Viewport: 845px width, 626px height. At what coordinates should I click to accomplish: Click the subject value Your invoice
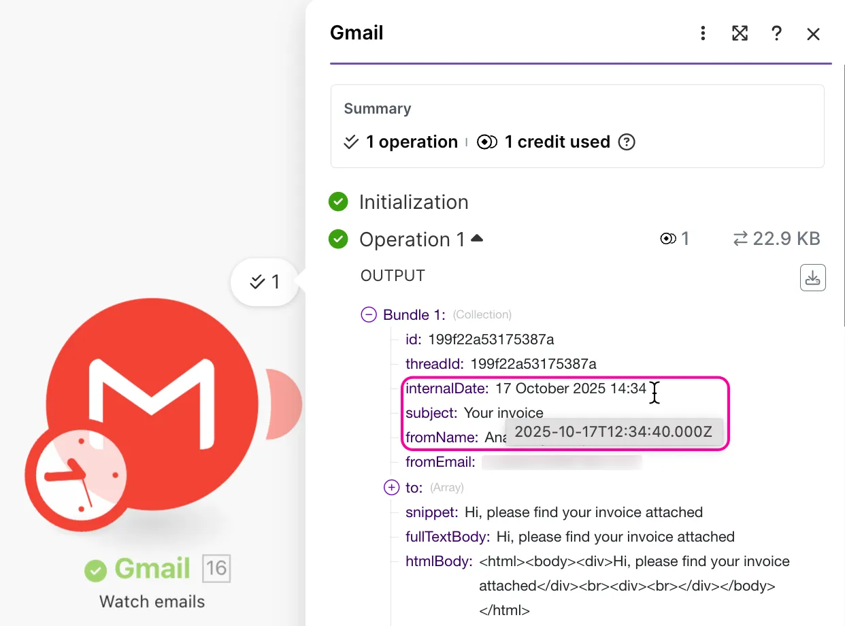coord(503,413)
